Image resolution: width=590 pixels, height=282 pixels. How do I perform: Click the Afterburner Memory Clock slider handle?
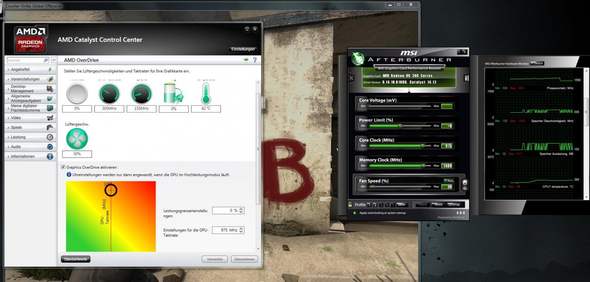(423, 166)
